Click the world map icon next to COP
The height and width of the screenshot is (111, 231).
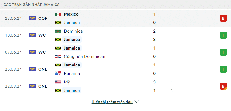click(x=32, y=18)
